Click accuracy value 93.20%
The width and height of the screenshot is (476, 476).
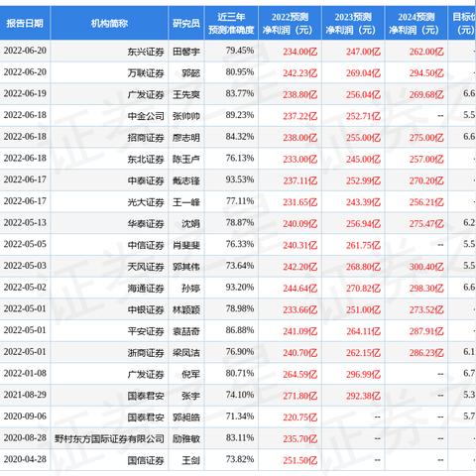[240, 288]
